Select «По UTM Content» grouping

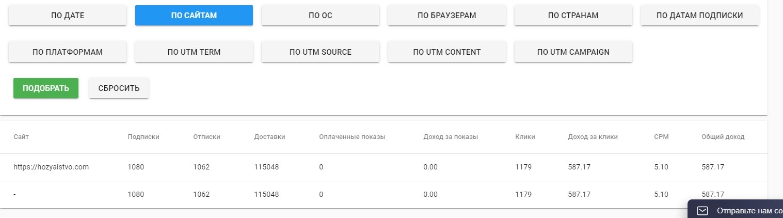447,52
